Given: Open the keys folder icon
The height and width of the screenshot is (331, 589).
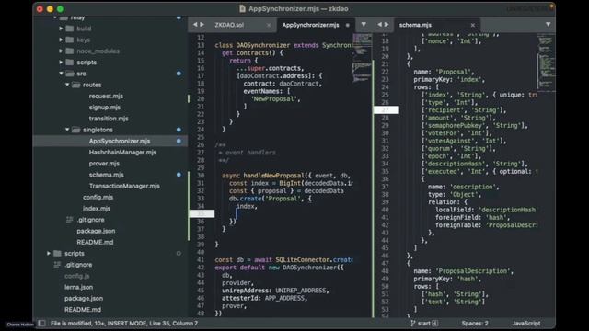Looking at the screenshot, I should [x=70, y=40].
